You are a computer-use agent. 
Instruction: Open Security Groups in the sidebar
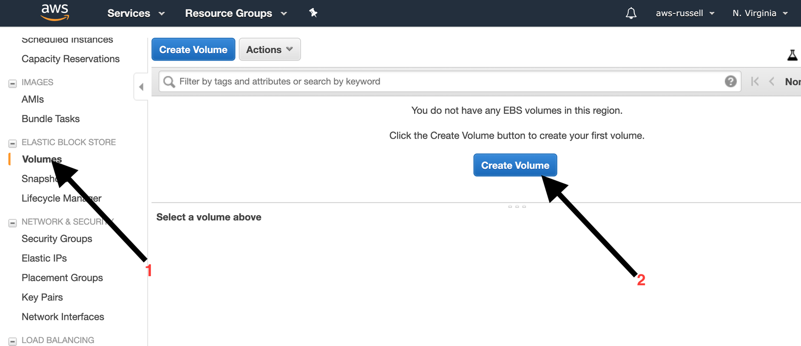click(57, 239)
